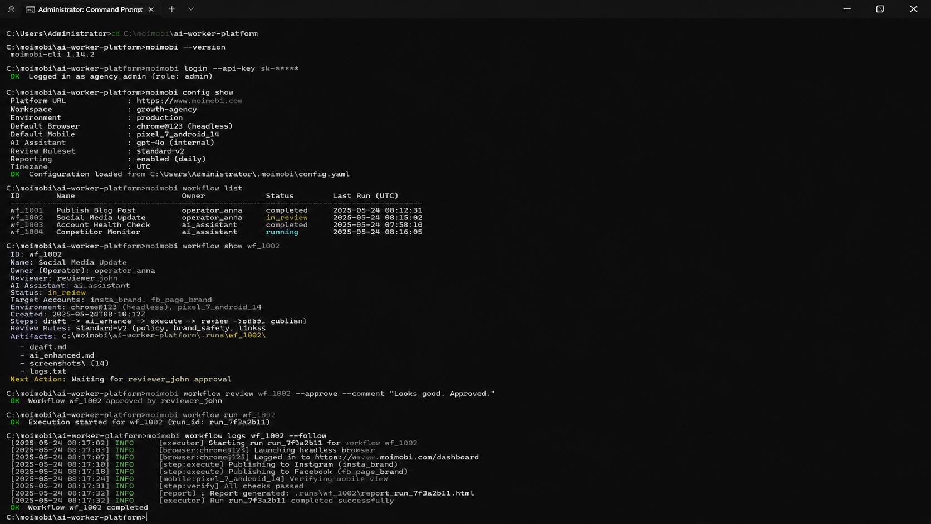The width and height of the screenshot is (931, 524).
Task: Click the "ai_enhanced.md" artifact entry
Action: pyautogui.click(x=62, y=355)
